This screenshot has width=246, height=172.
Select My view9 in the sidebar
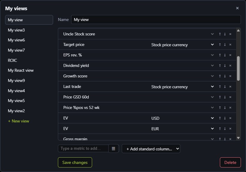click(29, 80)
